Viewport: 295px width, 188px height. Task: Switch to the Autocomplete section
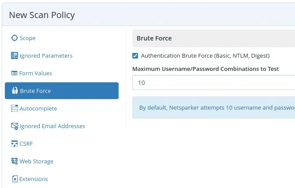(x=38, y=109)
